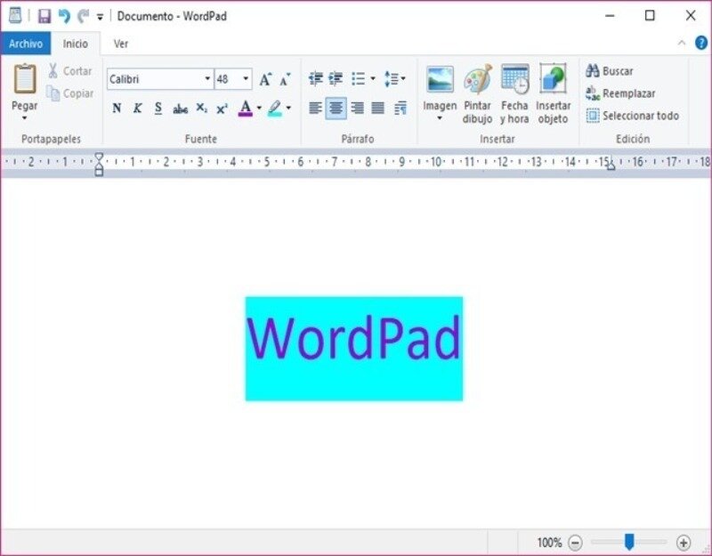Apply the purple text color
712x556 pixels.
(246, 108)
